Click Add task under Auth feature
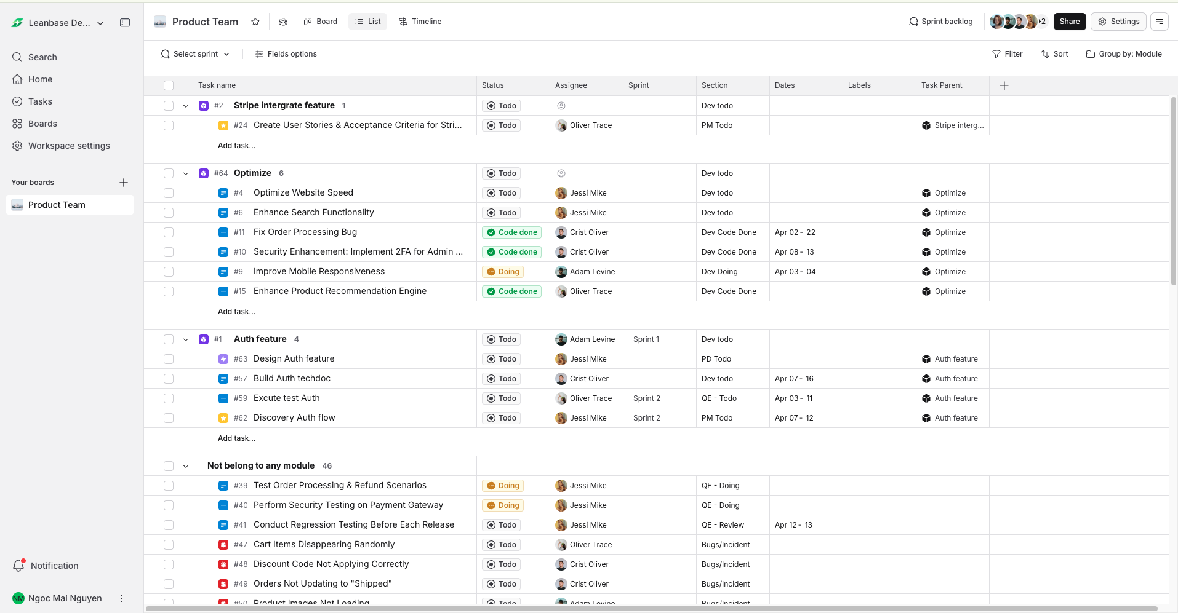The height and width of the screenshot is (613, 1178). [236, 438]
